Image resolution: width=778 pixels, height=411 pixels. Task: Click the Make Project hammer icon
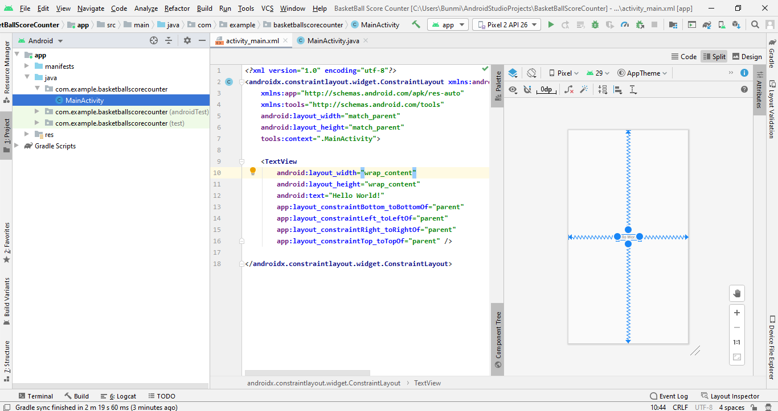click(416, 24)
